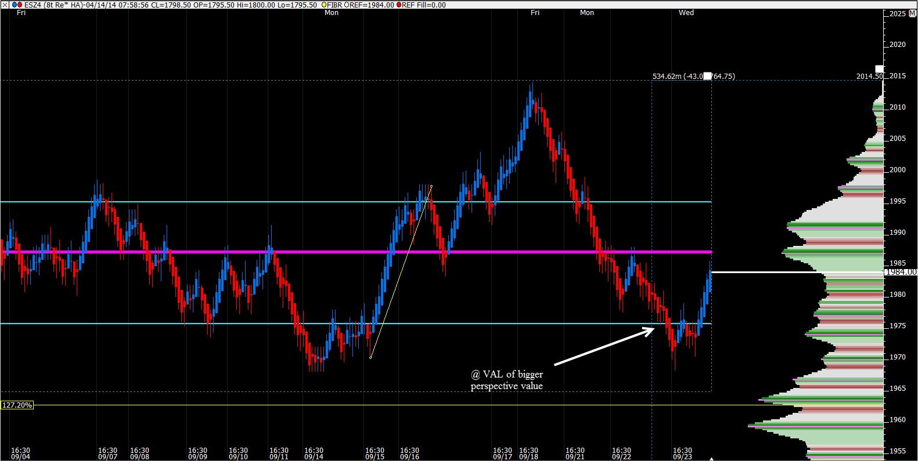Click the 1960 tick on the price axis

(898, 419)
